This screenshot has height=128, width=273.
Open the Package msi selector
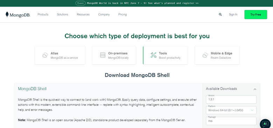231,121
